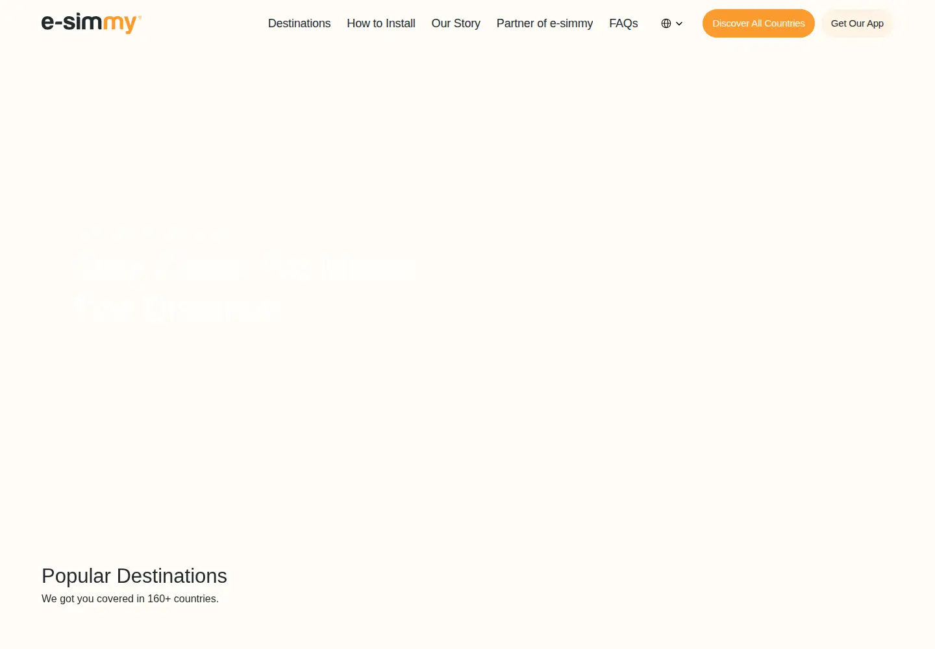Open the FAQs link

623,23
